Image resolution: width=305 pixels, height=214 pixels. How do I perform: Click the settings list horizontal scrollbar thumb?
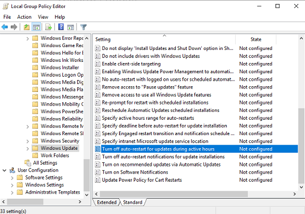[173, 194]
